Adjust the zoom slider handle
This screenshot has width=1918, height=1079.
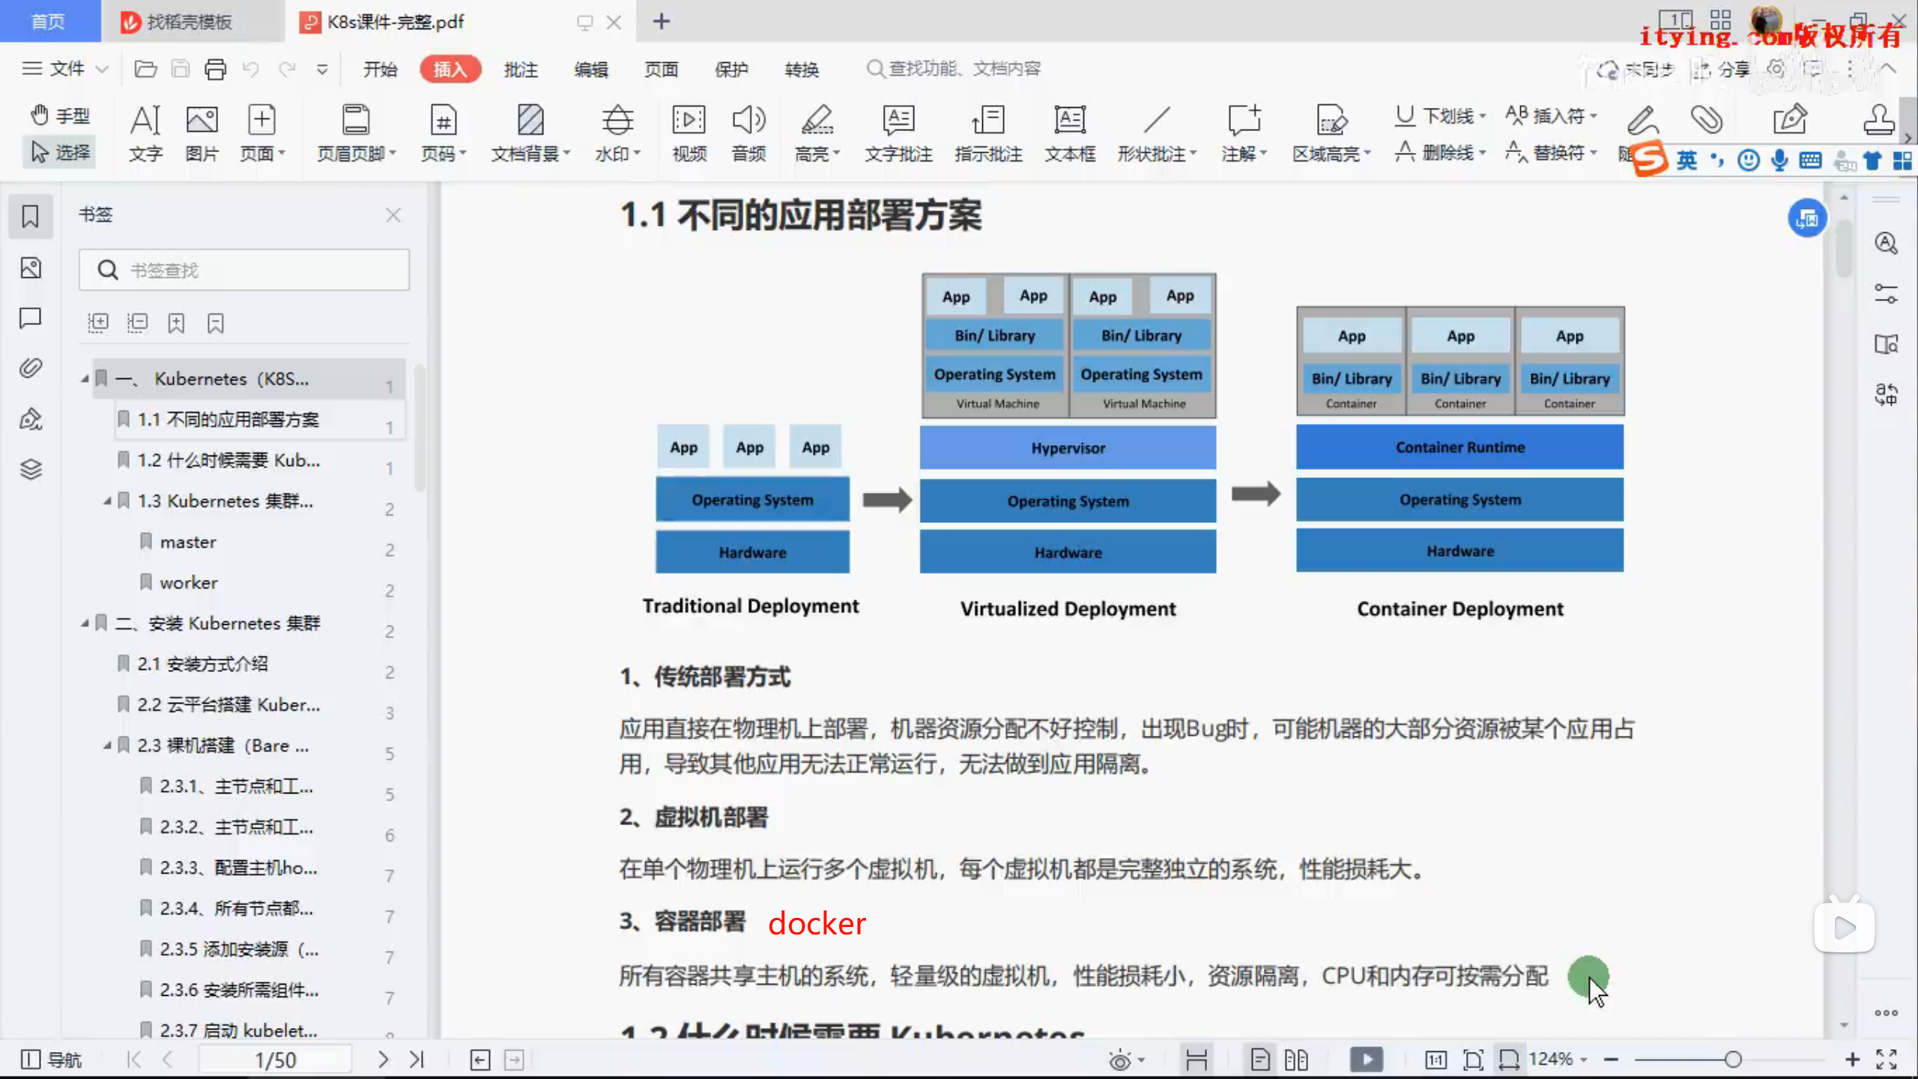(1732, 1060)
